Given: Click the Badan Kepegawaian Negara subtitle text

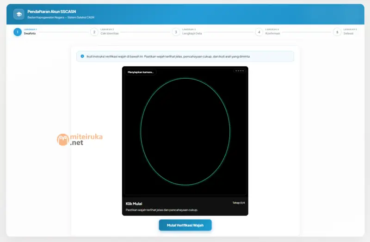Looking at the screenshot, I should tap(61, 17).
